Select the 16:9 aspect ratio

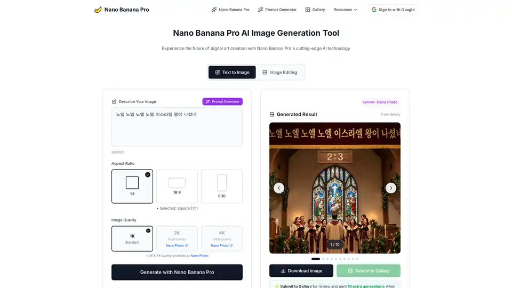click(177, 186)
